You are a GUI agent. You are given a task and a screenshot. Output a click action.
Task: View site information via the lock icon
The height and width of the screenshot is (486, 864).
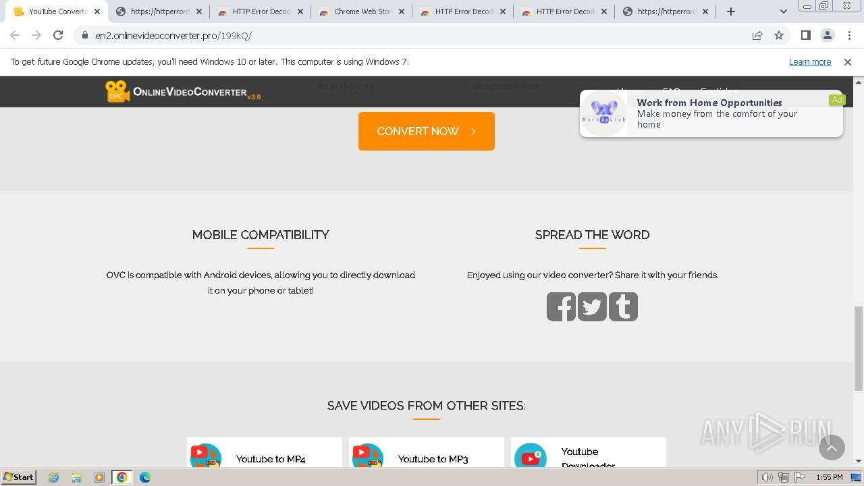[84, 35]
